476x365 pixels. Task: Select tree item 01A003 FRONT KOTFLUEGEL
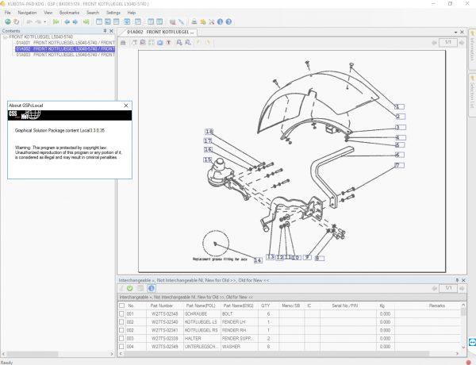click(x=65, y=55)
